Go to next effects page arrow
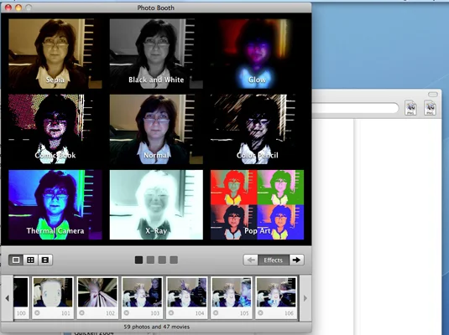This screenshot has width=449, height=335. click(x=296, y=260)
